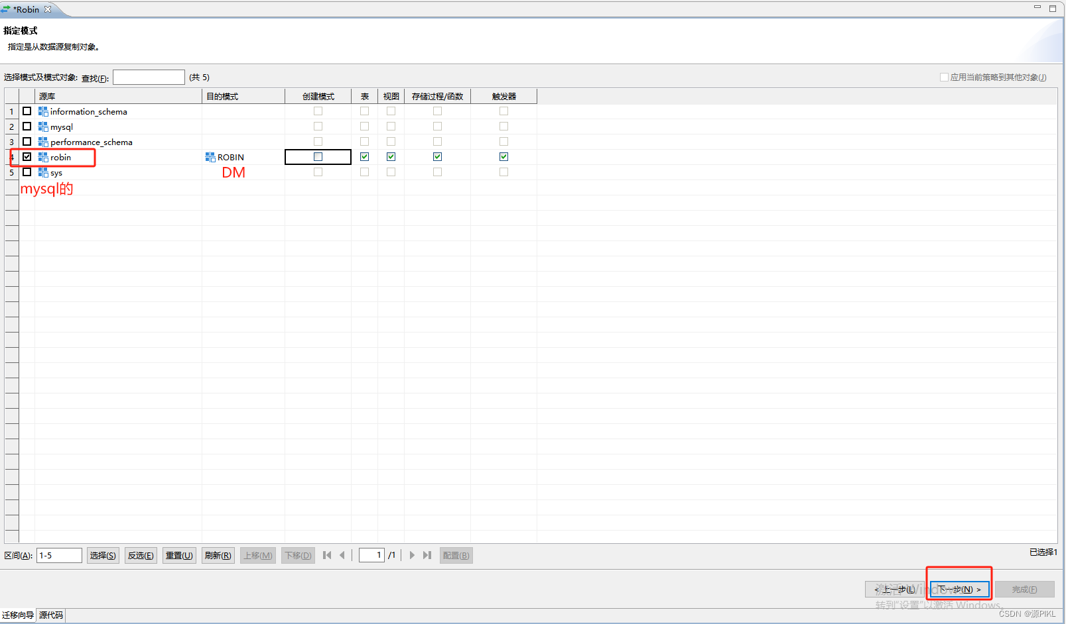Viewport: 1066px width, 624px height.
Task: Click the 存储过程/函数 column header
Action: (x=438, y=97)
